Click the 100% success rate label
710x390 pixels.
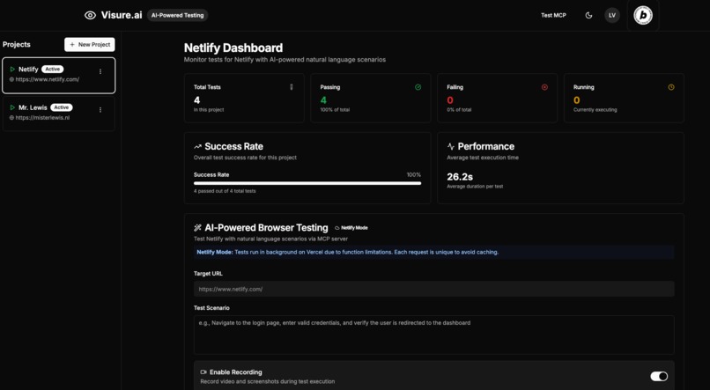pyautogui.click(x=414, y=174)
